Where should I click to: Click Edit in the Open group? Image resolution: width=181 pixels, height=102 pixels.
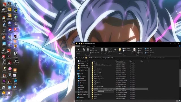tap(139, 51)
